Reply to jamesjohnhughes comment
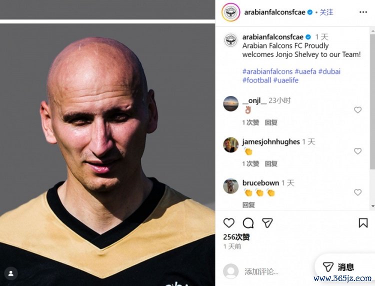 [x=271, y=164]
